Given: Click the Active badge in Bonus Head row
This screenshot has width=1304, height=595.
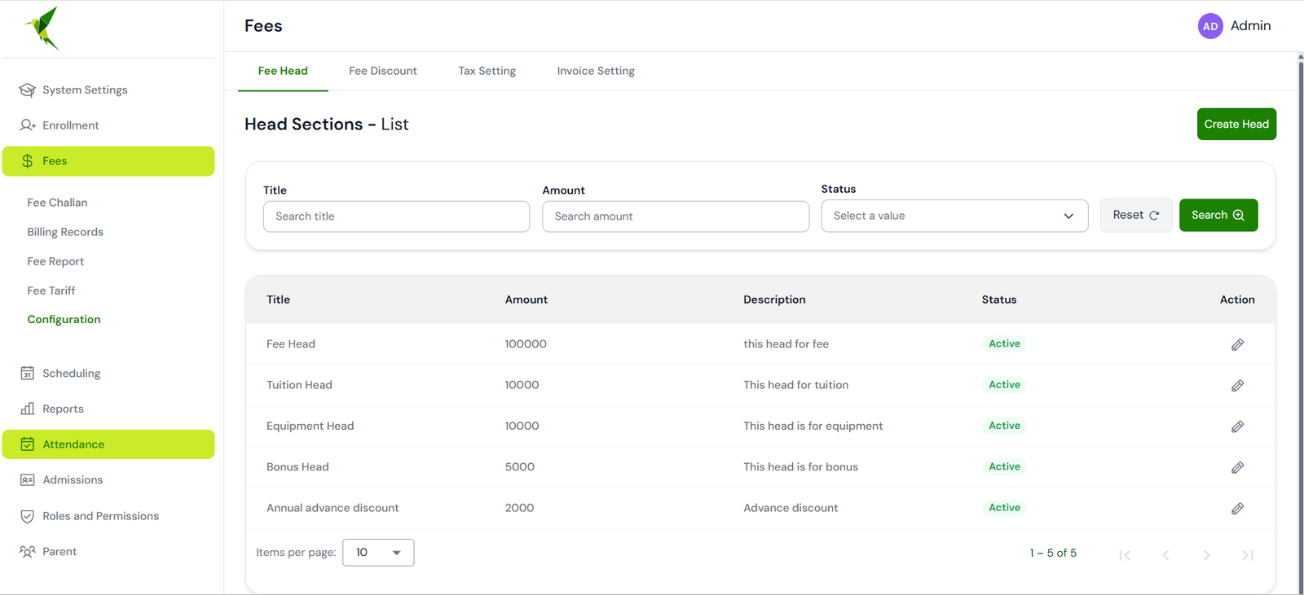Looking at the screenshot, I should pyautogui.click(x=1004, y=466).
